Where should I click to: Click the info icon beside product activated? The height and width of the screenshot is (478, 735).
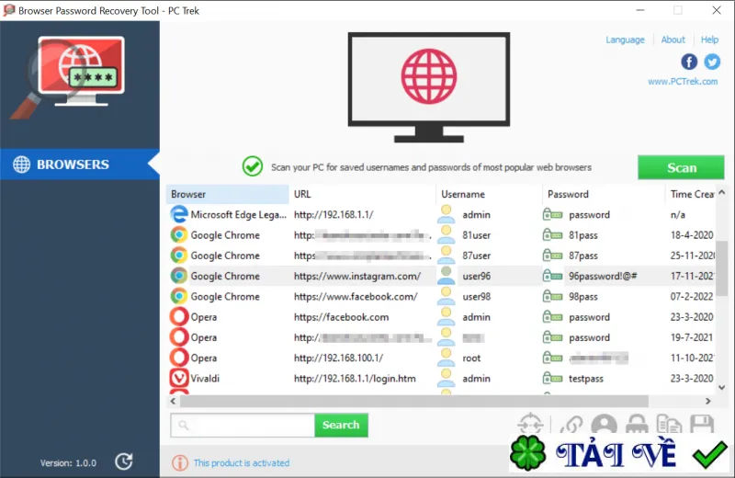179,463
